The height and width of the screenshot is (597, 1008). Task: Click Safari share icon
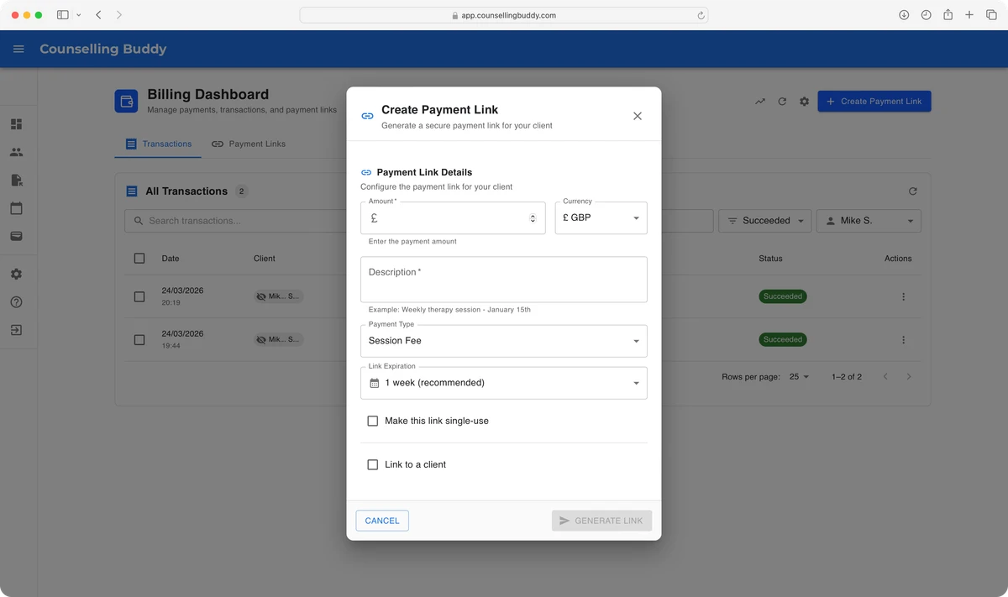tap(948, 15)
